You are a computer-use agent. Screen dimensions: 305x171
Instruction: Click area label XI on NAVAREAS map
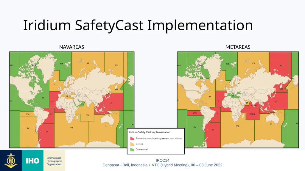click(x=111, y=103)
